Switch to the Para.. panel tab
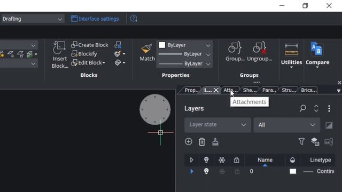The image size is (342, 192). coord(269,90)
